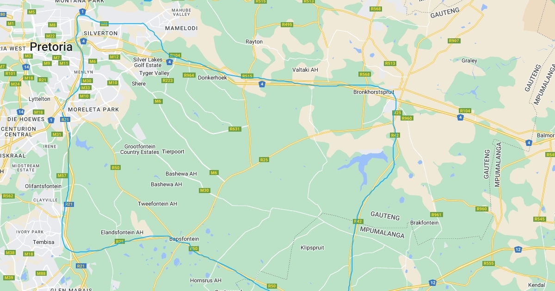The height and width of the screenshot is (291, 555).
Task: Click the Bapsfontein place label
Action: click(x=184, y=239)
